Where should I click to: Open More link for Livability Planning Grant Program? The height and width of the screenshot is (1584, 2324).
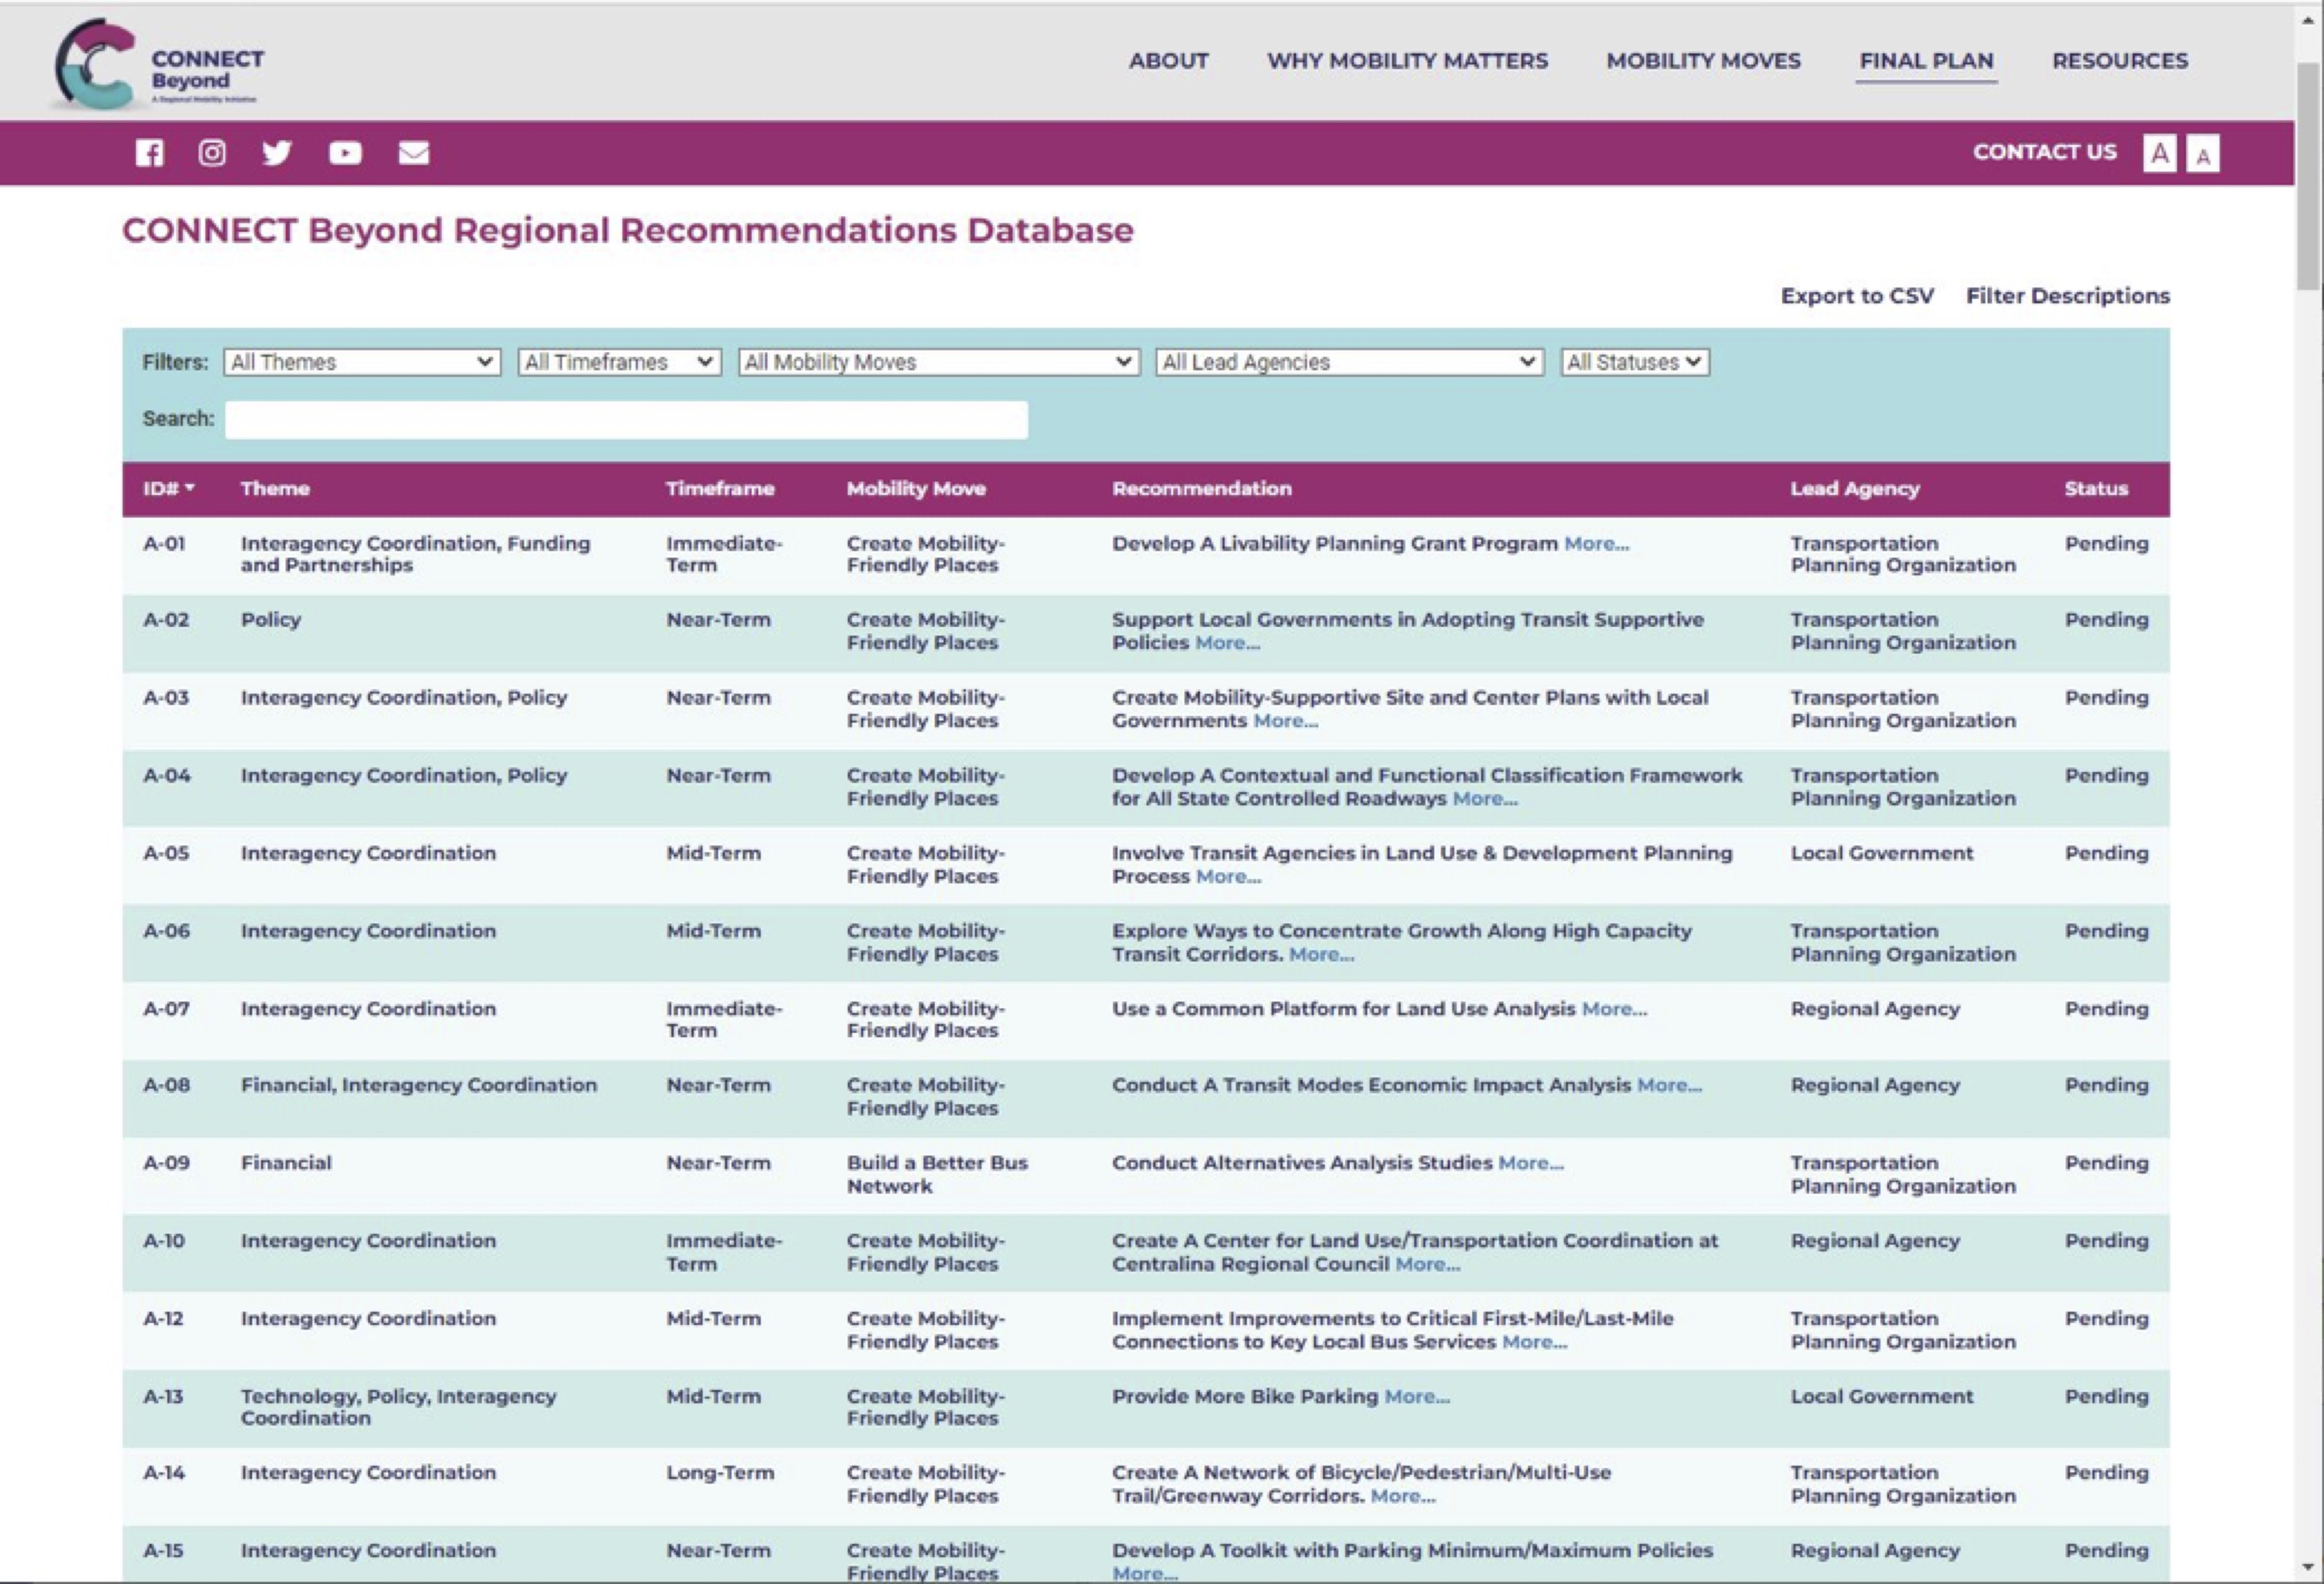tap(1596, 544)
